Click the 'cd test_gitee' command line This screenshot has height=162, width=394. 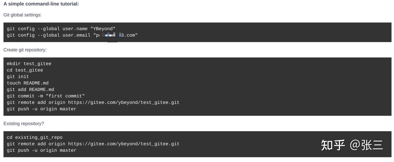tap(25, 70)
